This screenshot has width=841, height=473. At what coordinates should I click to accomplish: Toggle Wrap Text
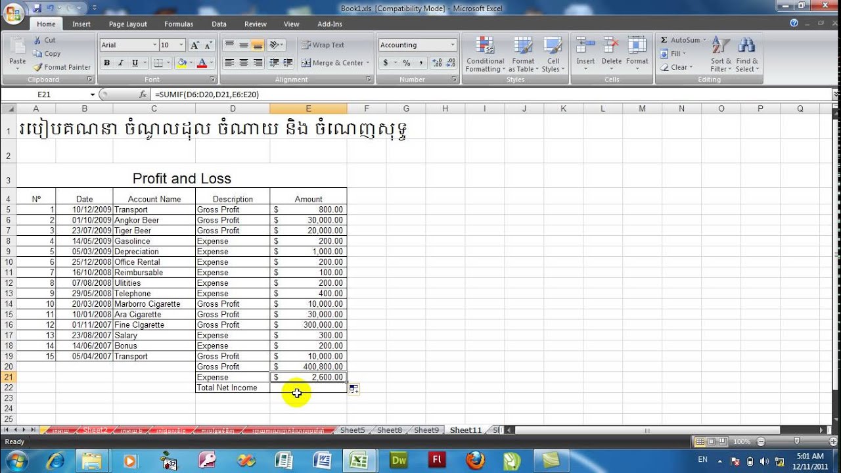[323, 45]
